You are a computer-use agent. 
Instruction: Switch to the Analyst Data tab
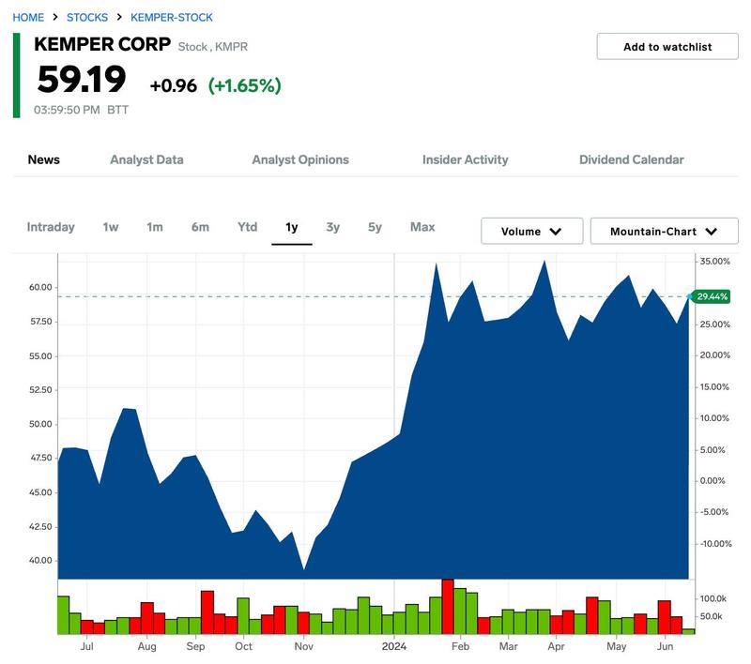146,159
